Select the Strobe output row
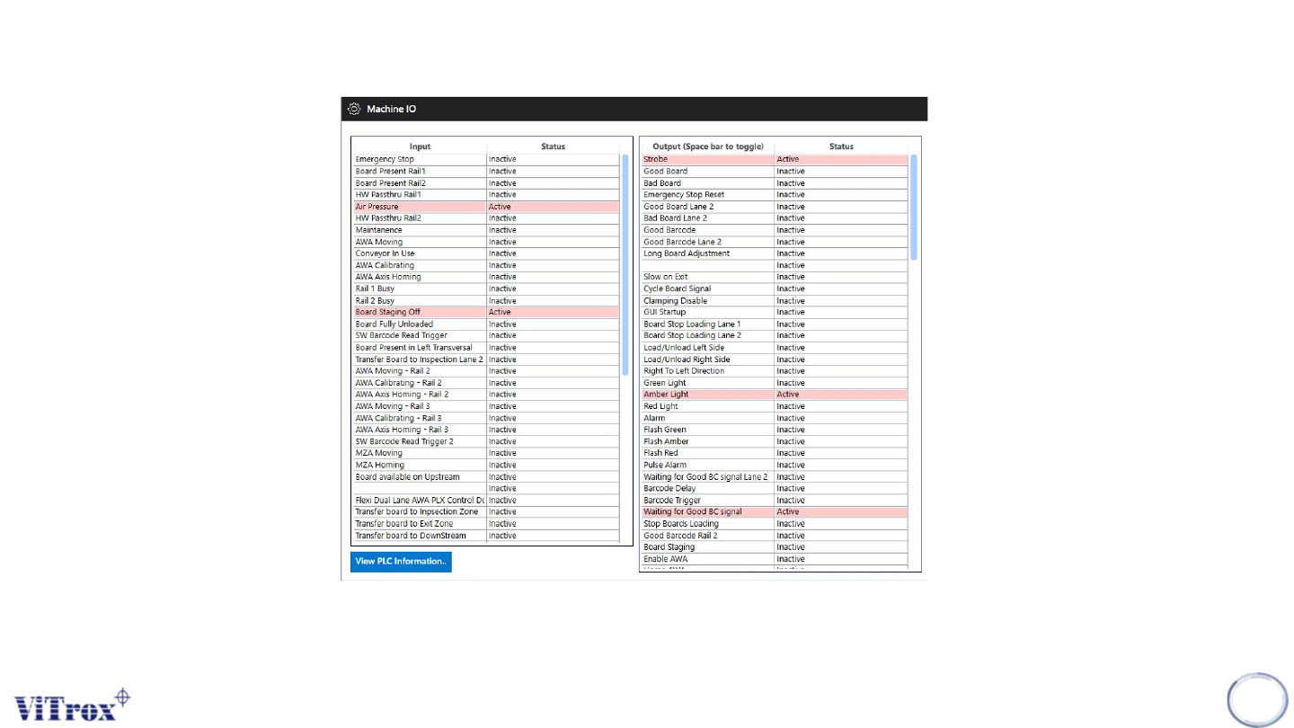The height and width of the screenshot is (728, 1294). 775,159
